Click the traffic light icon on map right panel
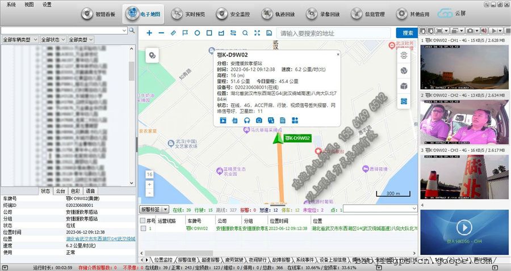 [404, 56]
